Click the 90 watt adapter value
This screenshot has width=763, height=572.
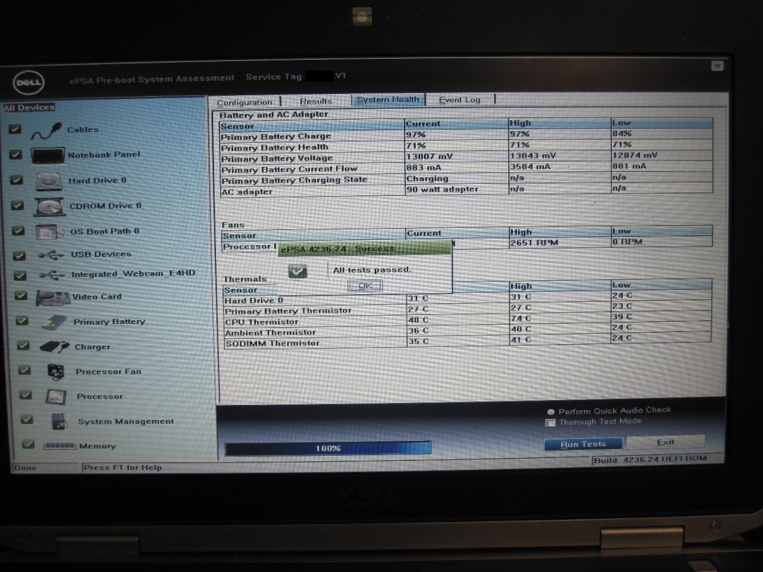(x=443, y=189)
